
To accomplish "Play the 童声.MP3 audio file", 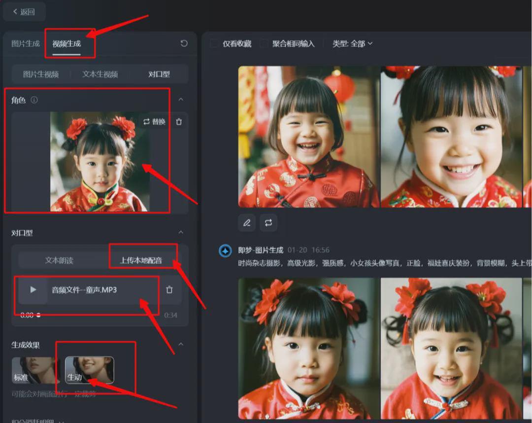I will coord(33,290).
